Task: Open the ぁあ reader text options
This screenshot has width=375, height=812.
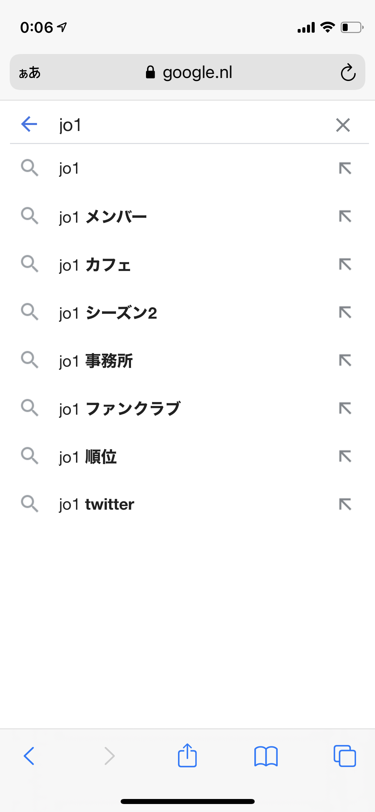Action: point(30,72)
